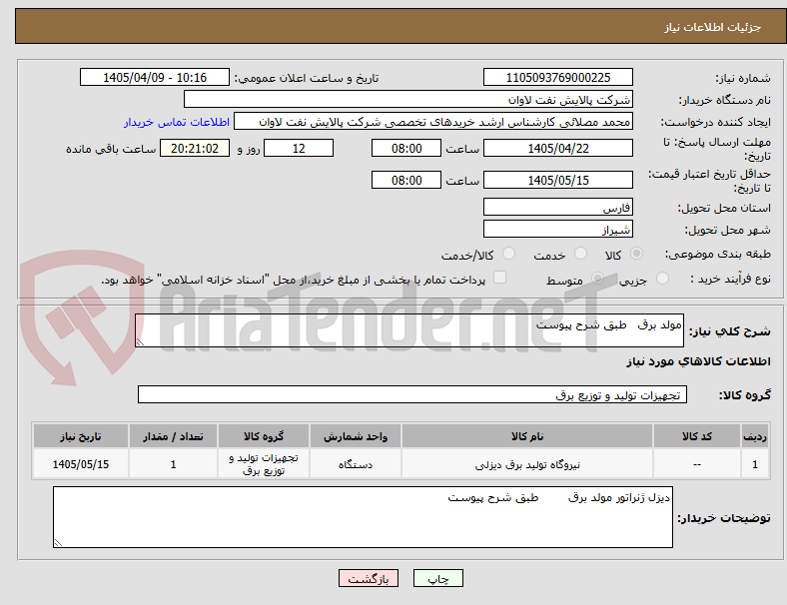
Task: Click the unit cell دستگاه
Action: click(x=356, y=464)
